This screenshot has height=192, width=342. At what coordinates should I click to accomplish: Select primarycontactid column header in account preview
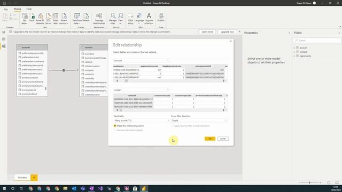[203, 66]
